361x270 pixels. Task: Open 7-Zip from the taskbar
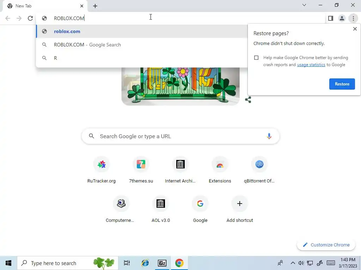(x=162, y=263)
